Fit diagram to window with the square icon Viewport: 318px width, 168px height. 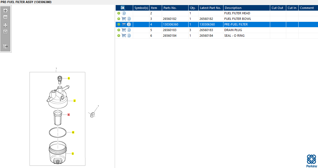click(5, 32)
